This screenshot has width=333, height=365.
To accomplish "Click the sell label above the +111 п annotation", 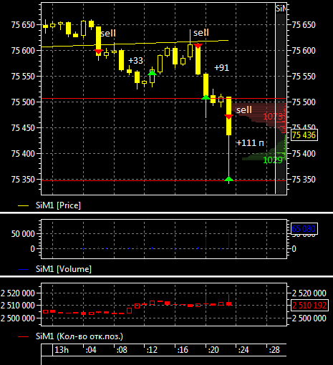I will point(244,109).
